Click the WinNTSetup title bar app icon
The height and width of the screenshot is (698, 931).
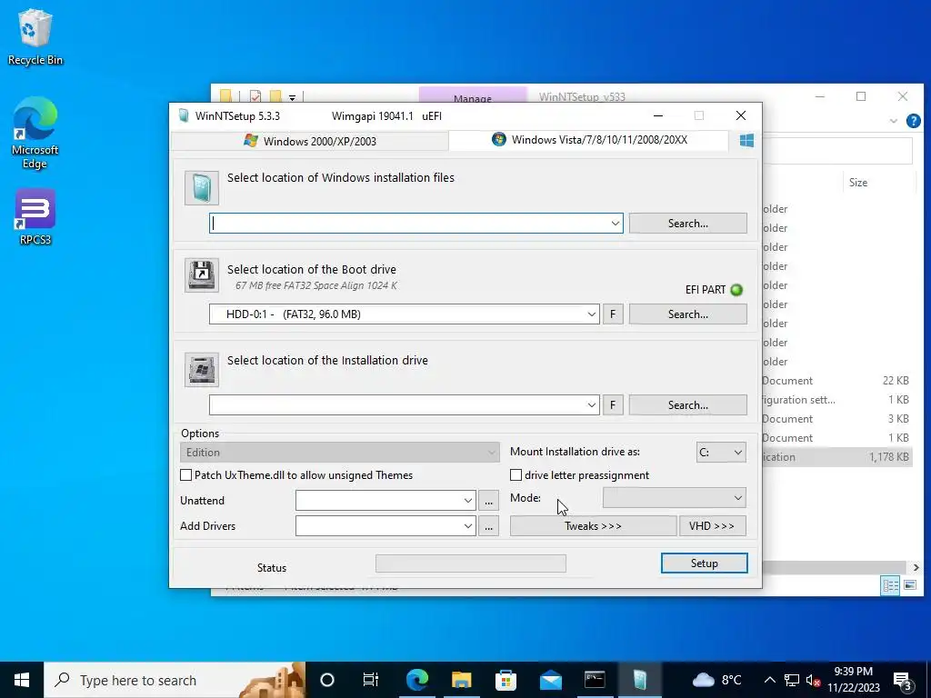pyautogui.click(x=184, y=115)
